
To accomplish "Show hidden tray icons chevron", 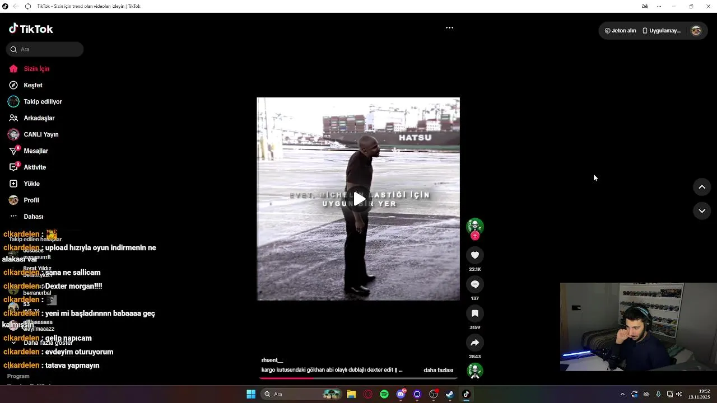I will coord(622,394).
